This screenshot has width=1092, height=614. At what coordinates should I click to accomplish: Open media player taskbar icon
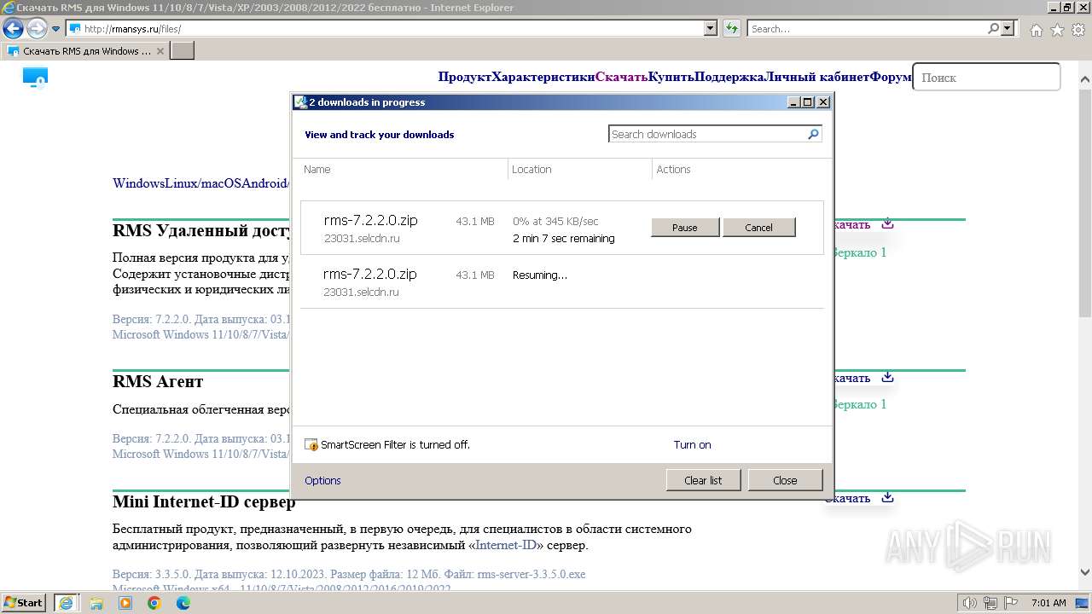[x=125, y=603]
